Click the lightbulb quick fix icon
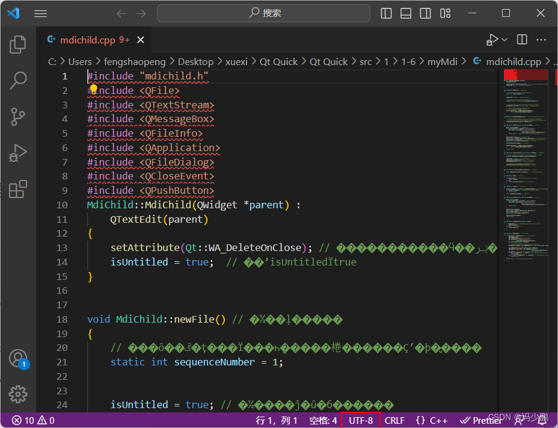This screenshot has width=558, height=428. click(x=93, y=89)
